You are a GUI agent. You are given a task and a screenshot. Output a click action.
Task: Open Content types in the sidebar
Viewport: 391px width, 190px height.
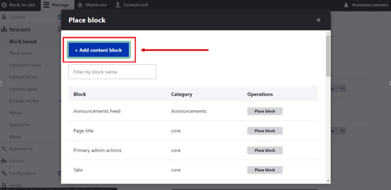point(23,89)
